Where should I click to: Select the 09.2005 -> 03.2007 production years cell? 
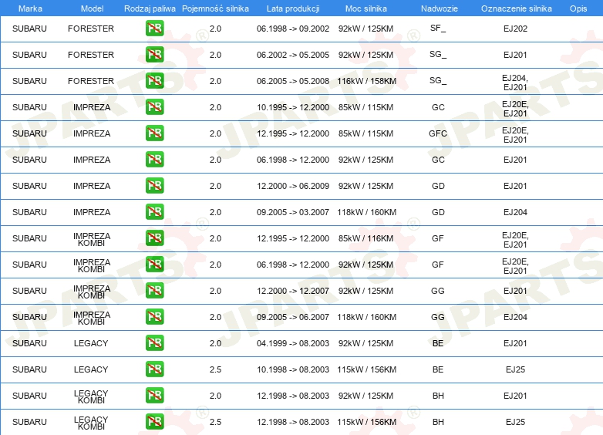tap(293, 212)
